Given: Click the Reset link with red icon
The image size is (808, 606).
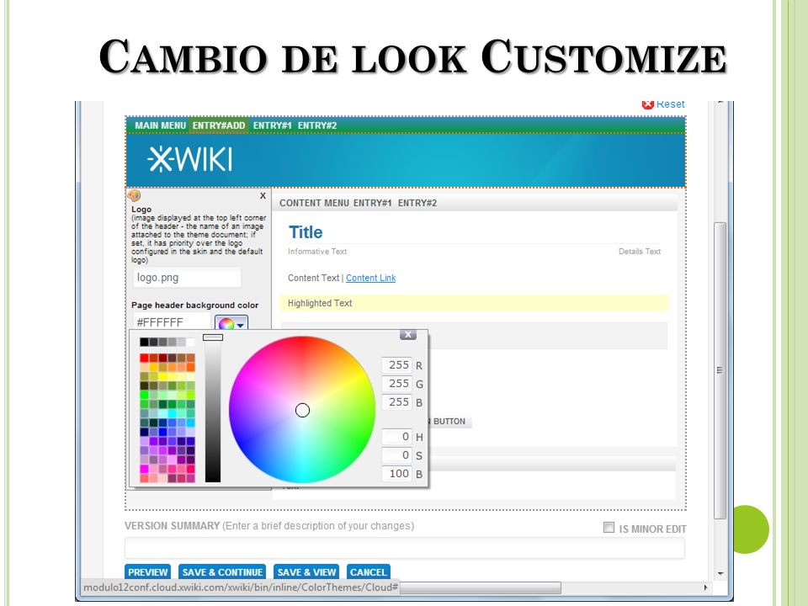Looking at the screenshot, I should [663, 104].
